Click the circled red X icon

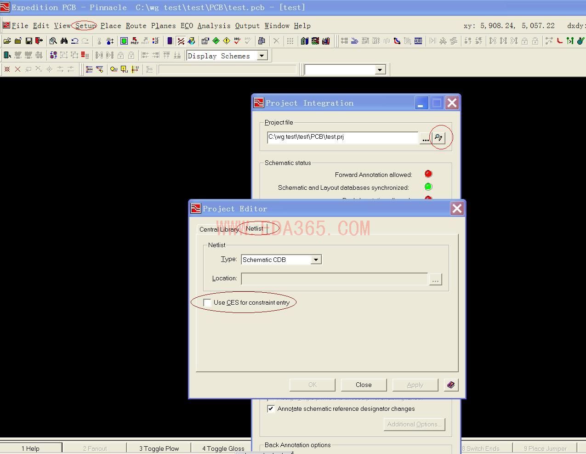coord(7,69)
